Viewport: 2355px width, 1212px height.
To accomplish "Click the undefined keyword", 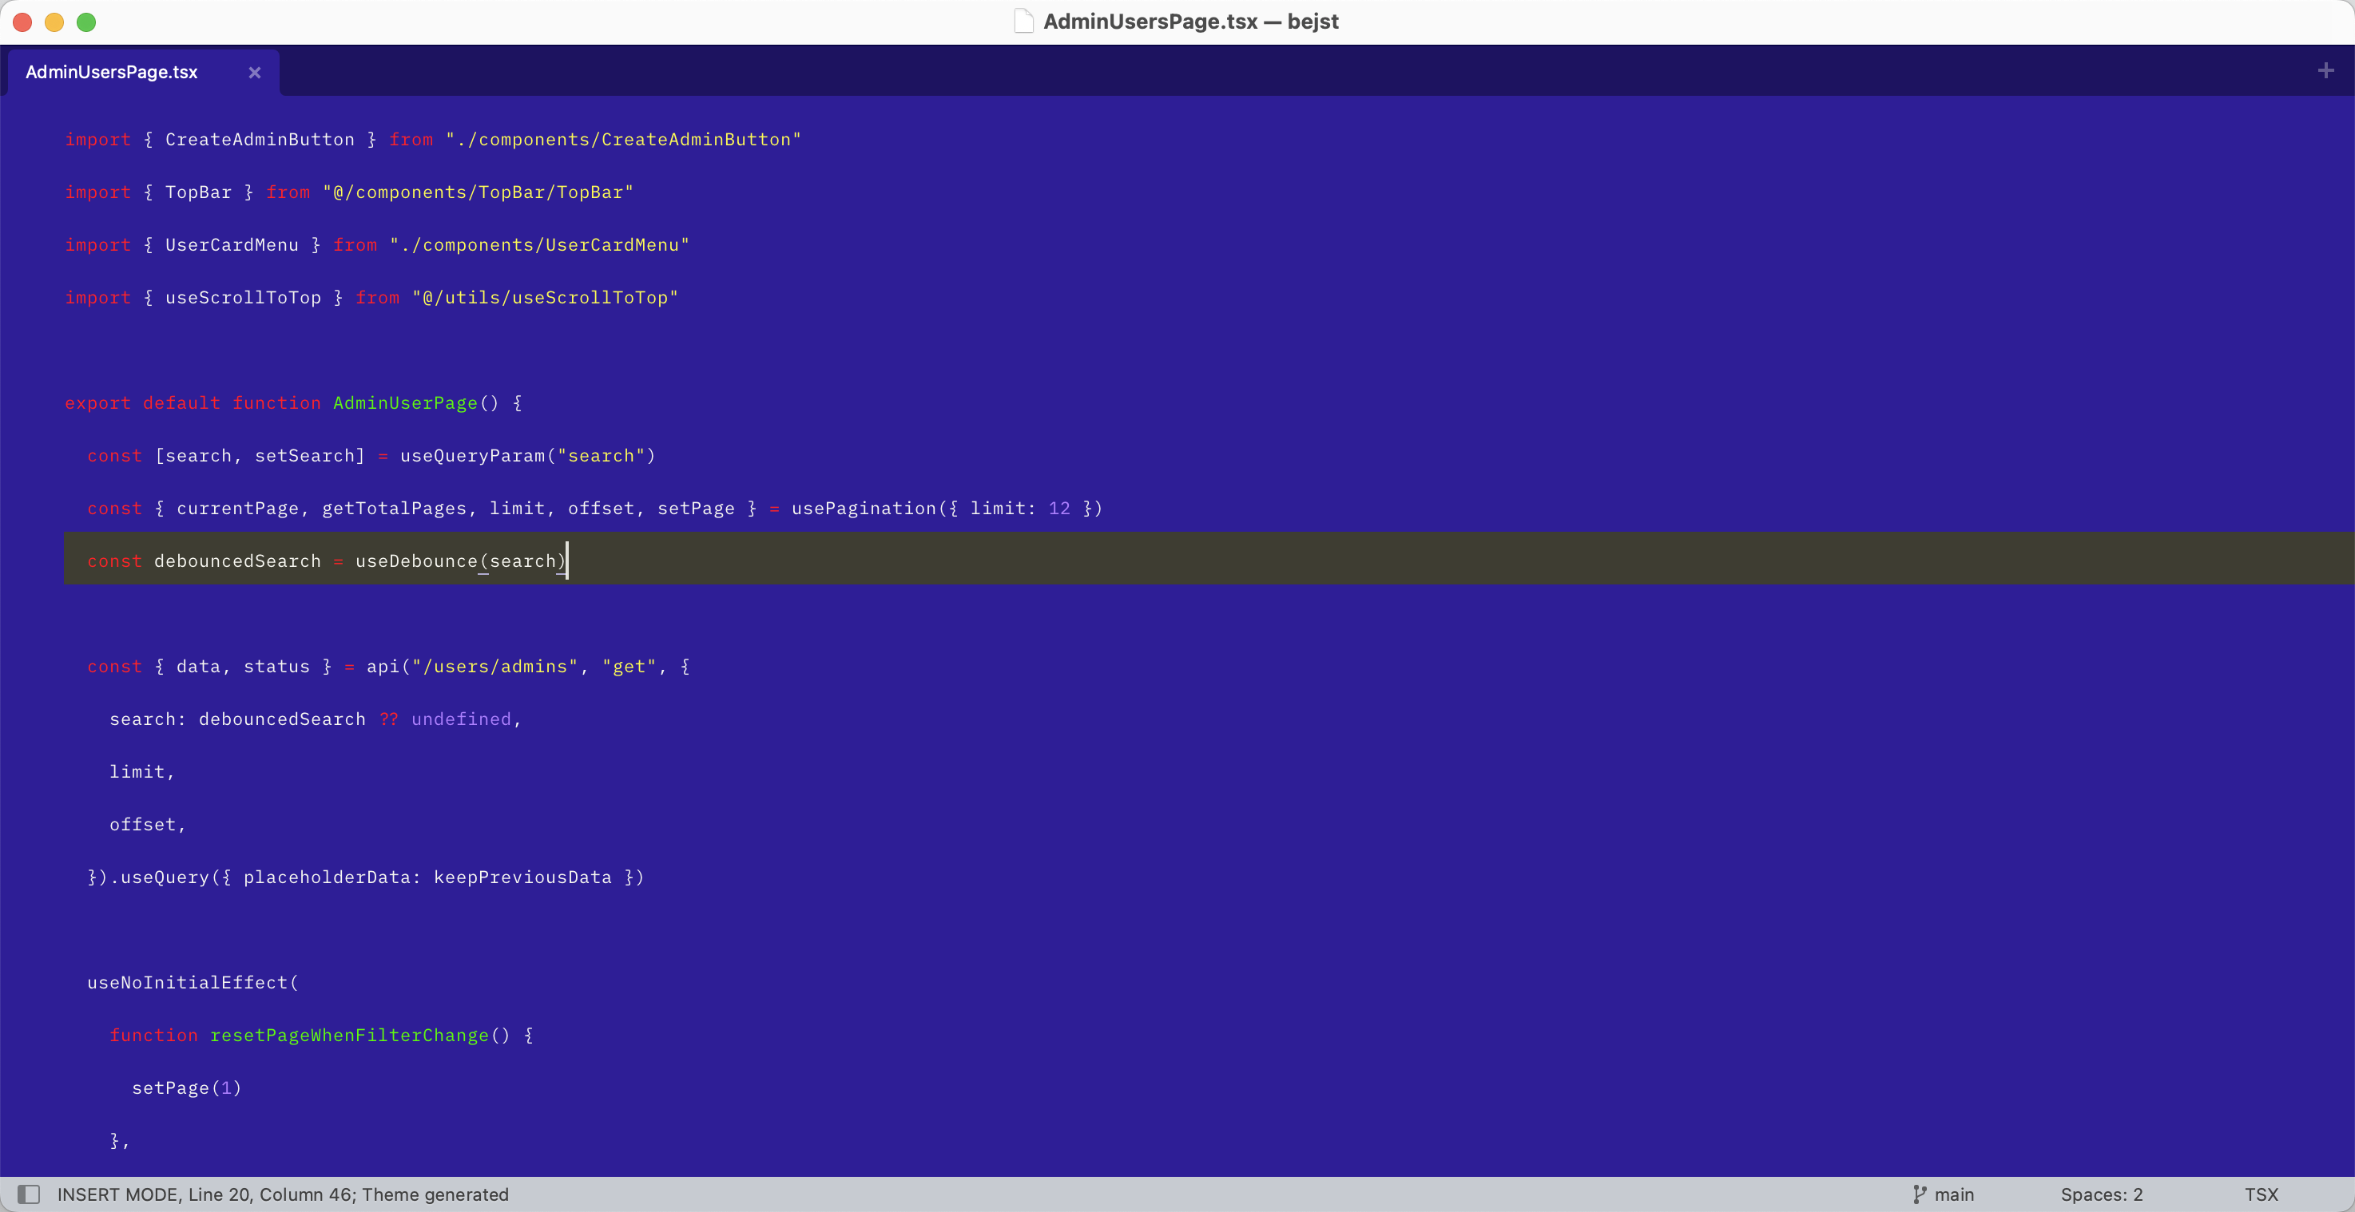I will click(x=461, y=719).
